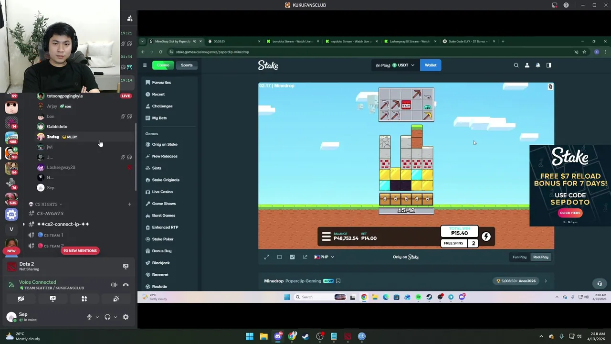Open Discord noise suppression waveform icon
Image resolution: width=611 pixels, height=344 pixels.
coord(114,285)
